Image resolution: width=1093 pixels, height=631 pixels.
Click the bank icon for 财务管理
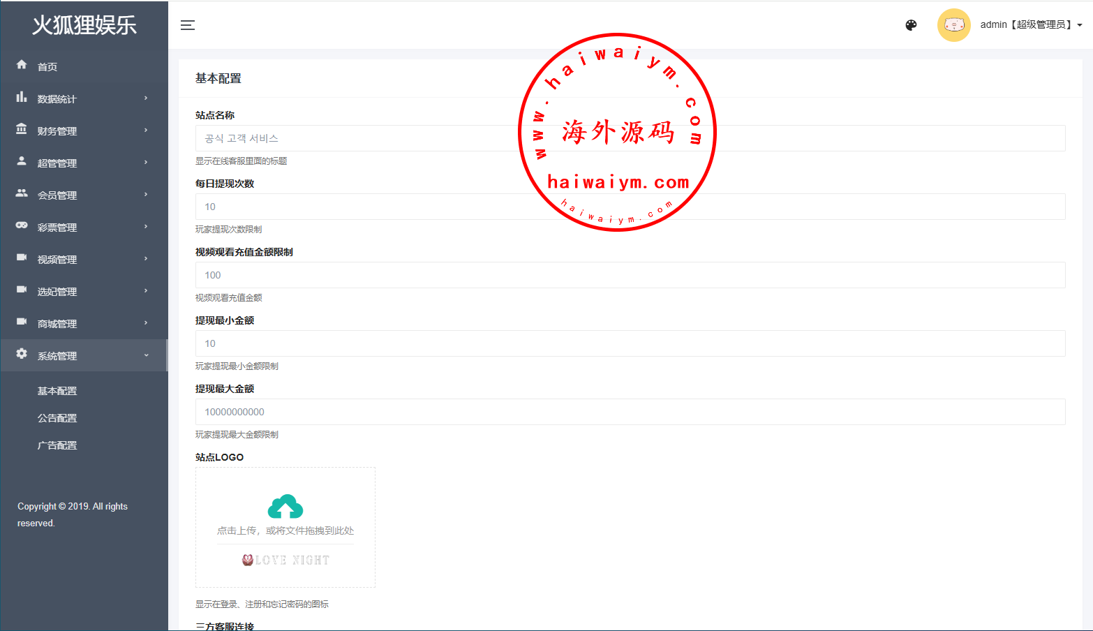[22, 129]
